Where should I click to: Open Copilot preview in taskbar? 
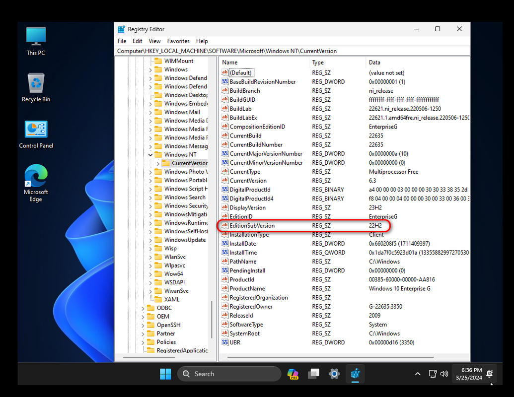pyautogui.click(x=293, y=374)
